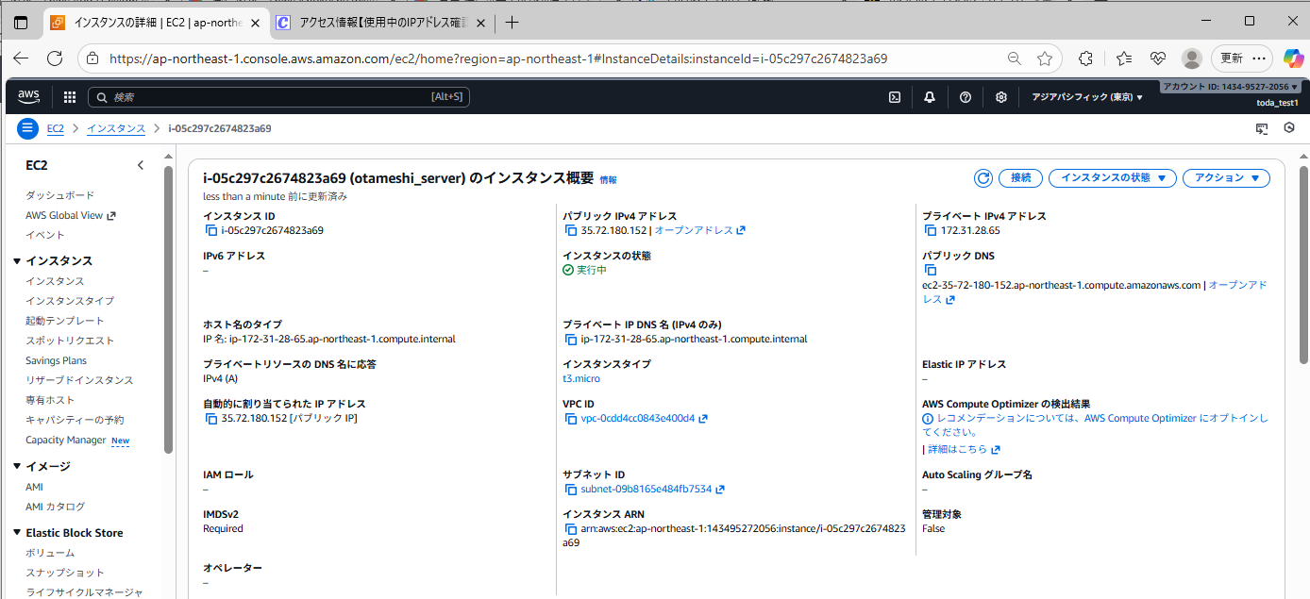Click the AWS home logo

pos(28,96)
